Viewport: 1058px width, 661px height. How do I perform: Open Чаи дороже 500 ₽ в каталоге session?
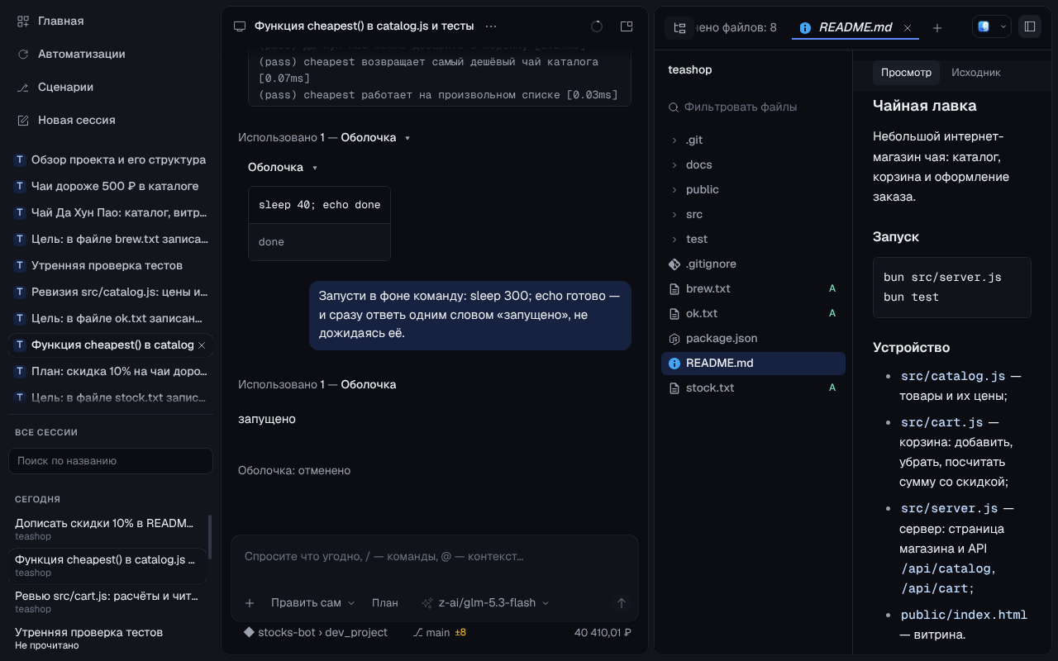point(111,186)
